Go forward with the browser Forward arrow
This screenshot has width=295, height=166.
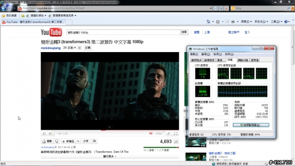10,8
